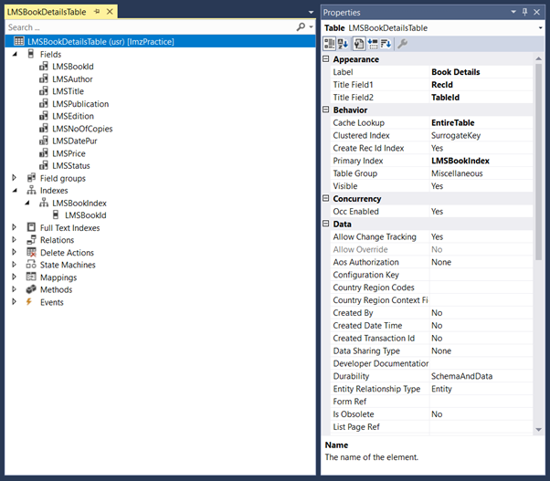This screenshot has height=481, width=550.
Task: Click the Categorized view icon in Properties
Action: (x=329, y=44)
